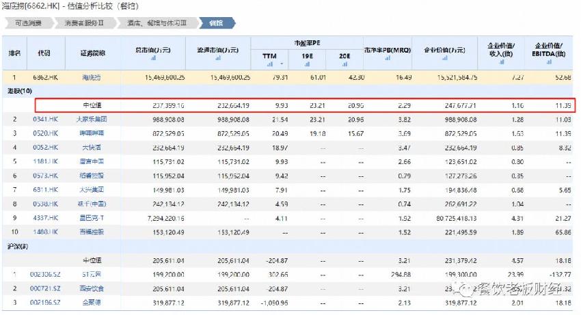Click the 总市值(万元) header label

153,50
